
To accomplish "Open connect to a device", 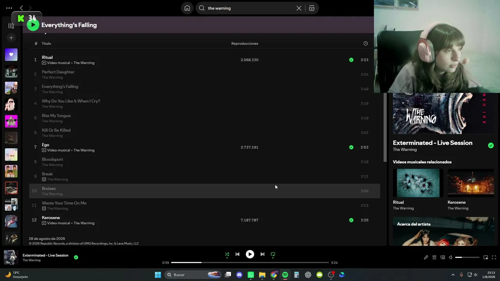I will (x=443, y=258).
